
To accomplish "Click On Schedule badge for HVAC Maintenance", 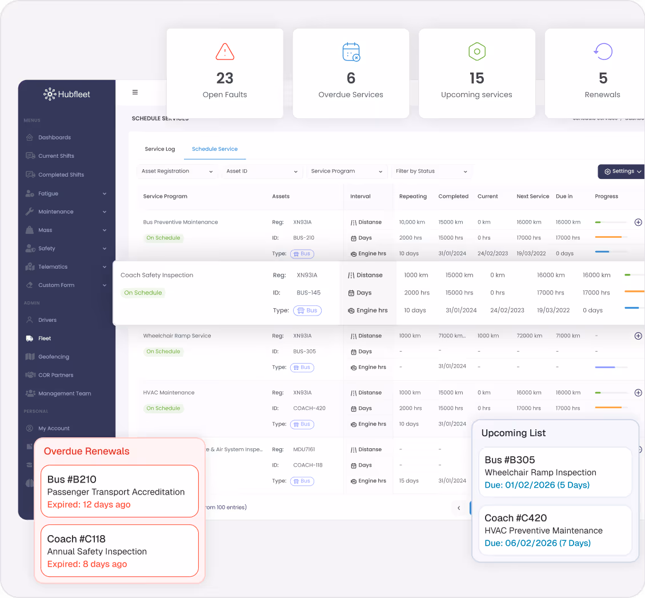I will click(163, 408).
